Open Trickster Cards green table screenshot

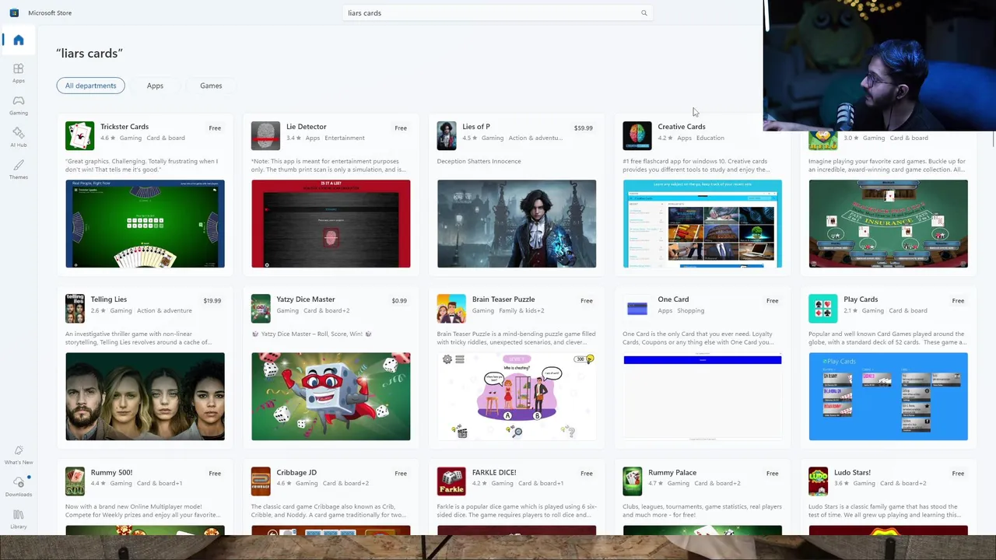click(145, 224)
